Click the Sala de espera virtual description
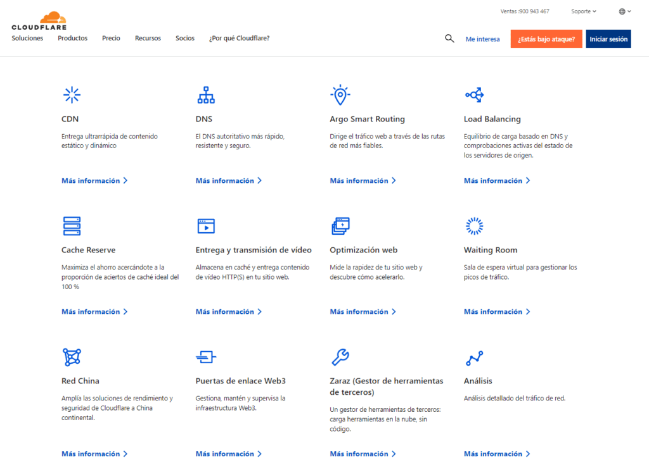The height and width of the screenshot is (465, 649). click(x=520, y=272)
